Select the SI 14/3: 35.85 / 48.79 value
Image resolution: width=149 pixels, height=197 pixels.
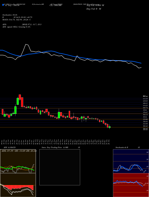point(23,17)
